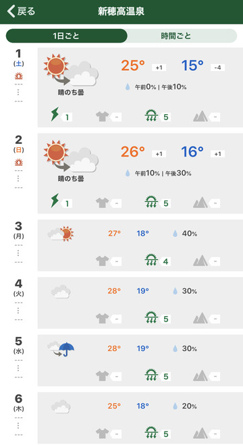The image size is (243, 445).
Task: Switch to the 1日ごと daily view
Action: [x=66, y=36]
